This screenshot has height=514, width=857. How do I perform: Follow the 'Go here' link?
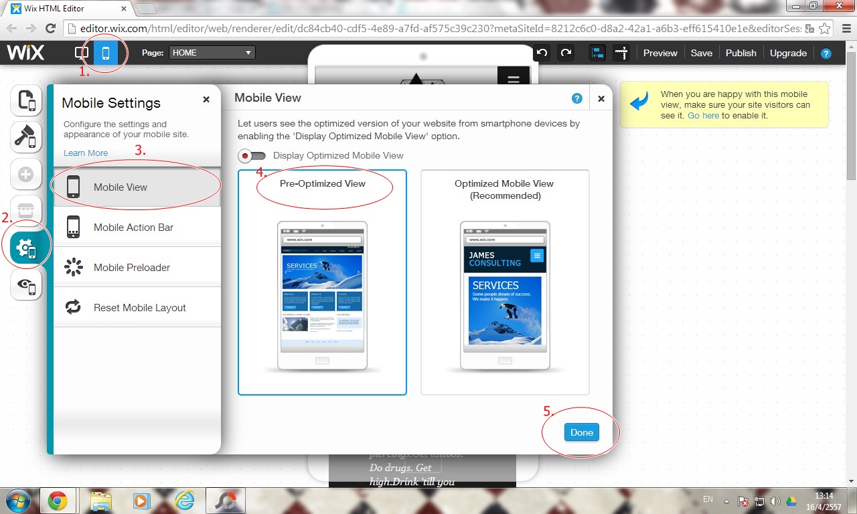(x=703, y=116)
